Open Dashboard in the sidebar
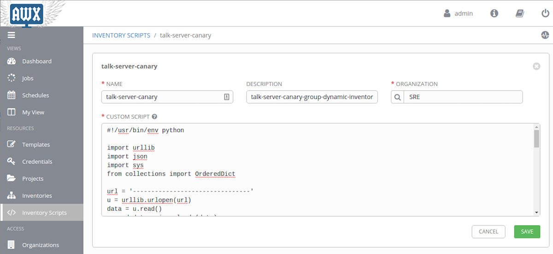 (41, 61)
